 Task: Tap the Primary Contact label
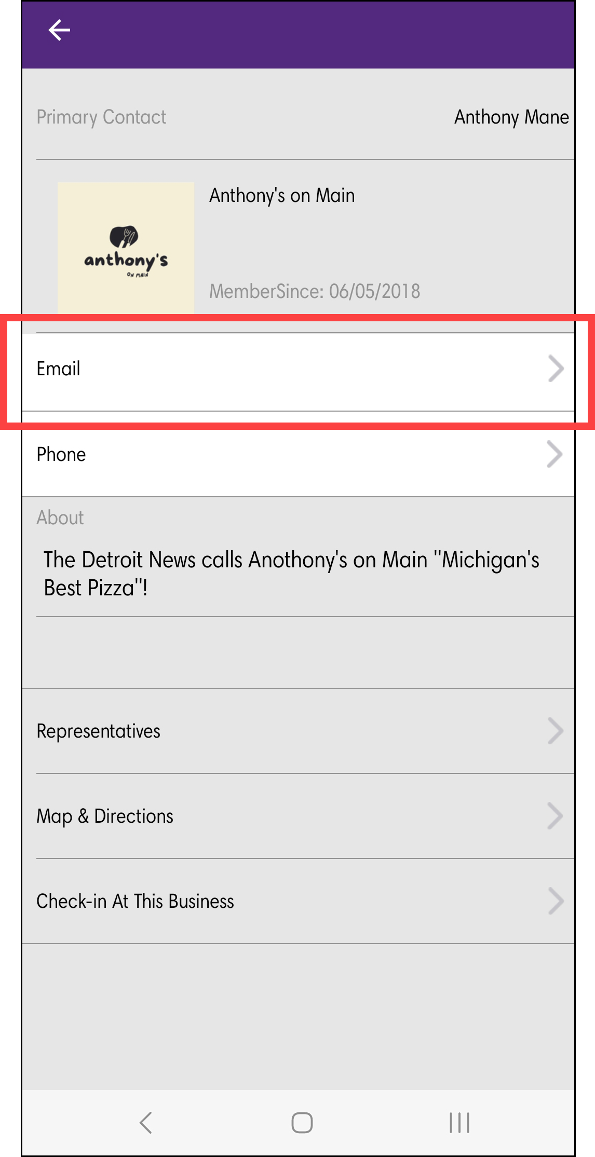coord(101,117)
